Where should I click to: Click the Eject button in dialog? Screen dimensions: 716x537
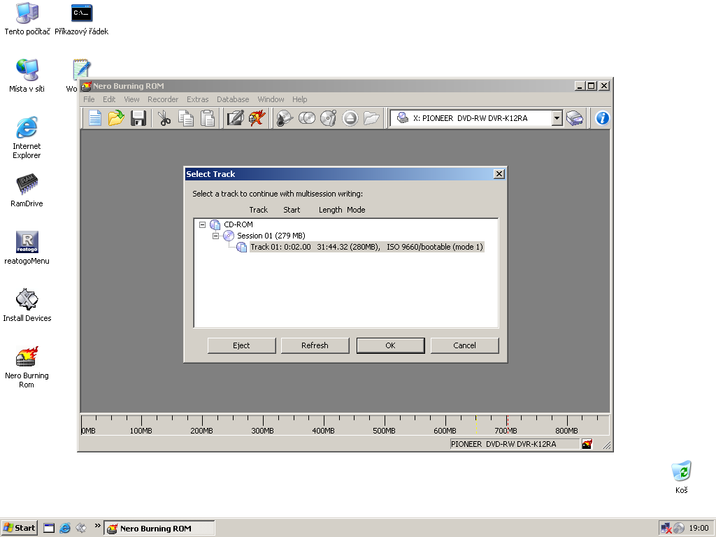pyautogui.click(x=241, y=345)
